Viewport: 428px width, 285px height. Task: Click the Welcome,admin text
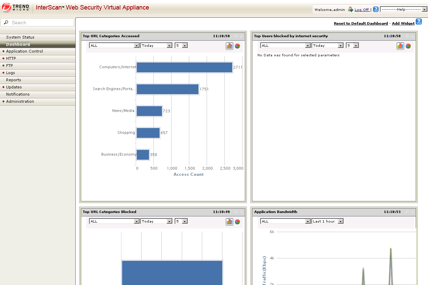(x=330, y=10)
